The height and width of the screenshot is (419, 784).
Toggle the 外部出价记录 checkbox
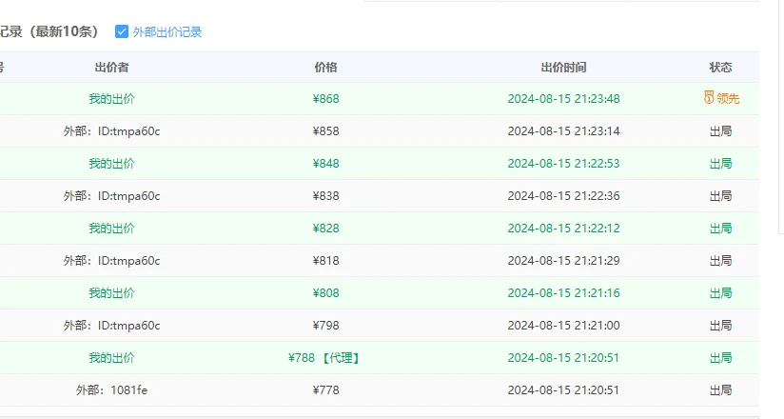[x=122, y=31]
